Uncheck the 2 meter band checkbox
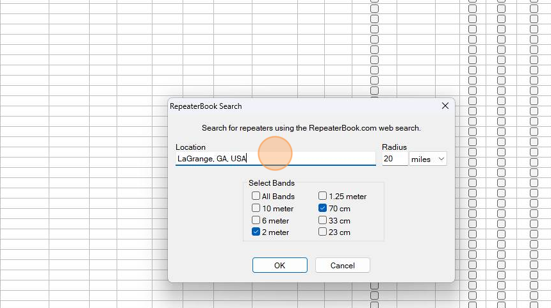Screen dimensions: 551x308 pyautogui.click(x=256, y=232)
